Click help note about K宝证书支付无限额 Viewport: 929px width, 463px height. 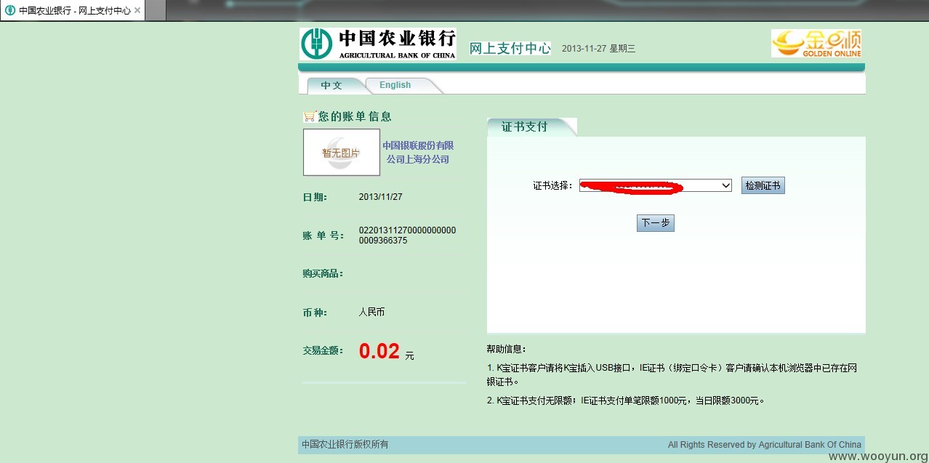pyautogui.click(x=626, y=400)
